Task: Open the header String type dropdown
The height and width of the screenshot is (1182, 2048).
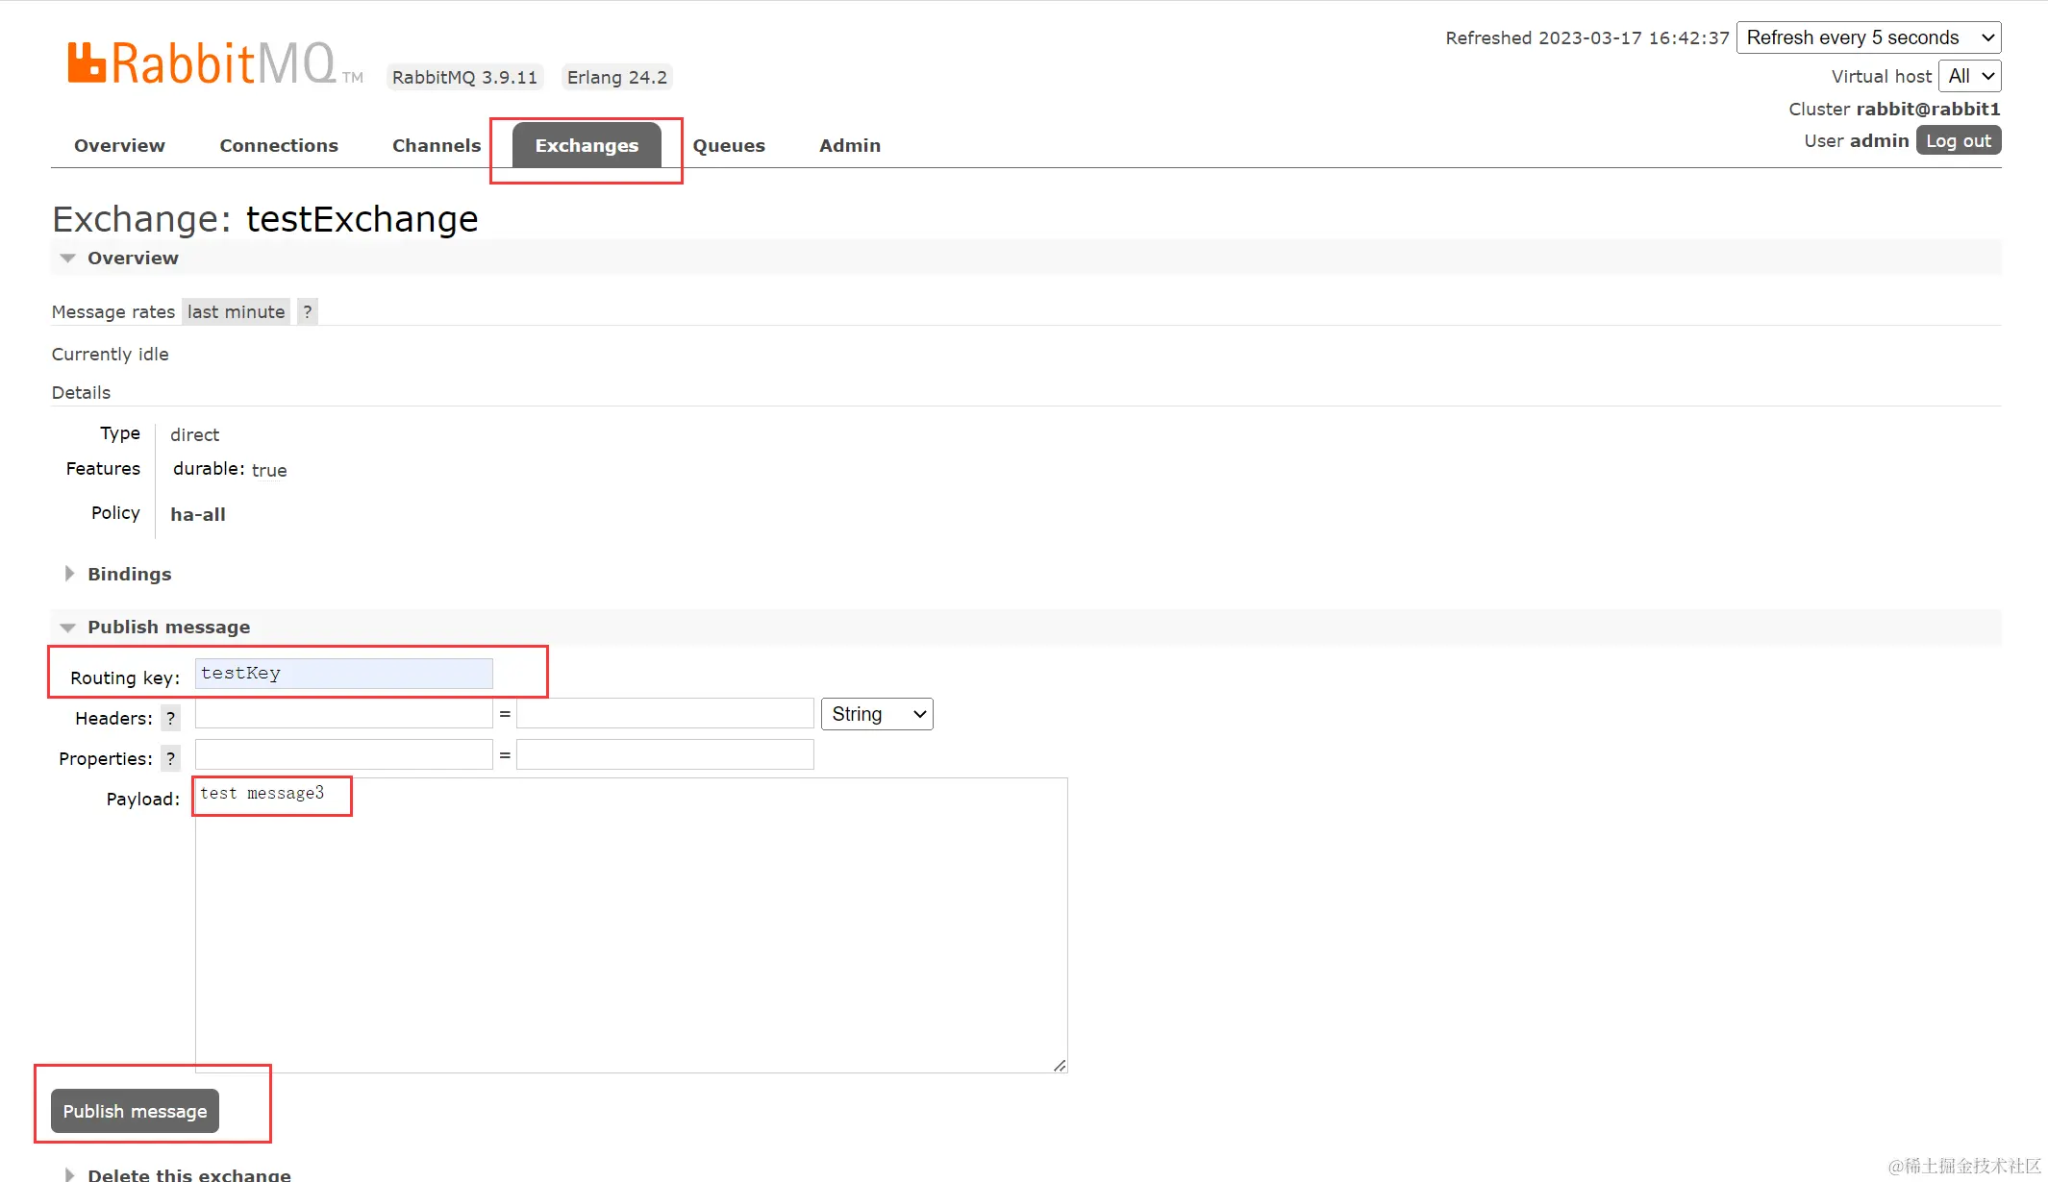Action: pos(876,714)
